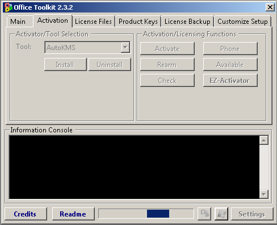Click the Office Toolkit title bar icon

[9, 7]
